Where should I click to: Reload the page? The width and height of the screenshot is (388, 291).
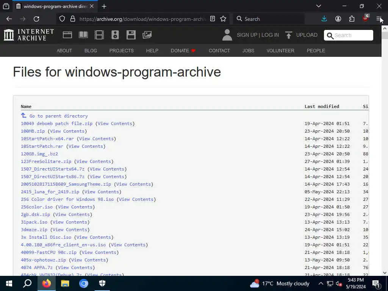[x=36, y=19]
